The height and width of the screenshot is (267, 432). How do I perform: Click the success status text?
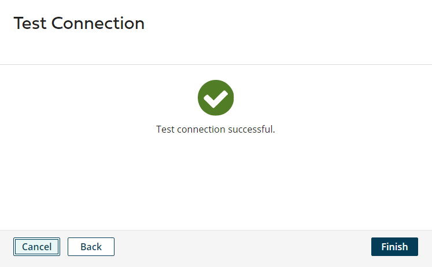pyautogui.click(x=216, y=129)
